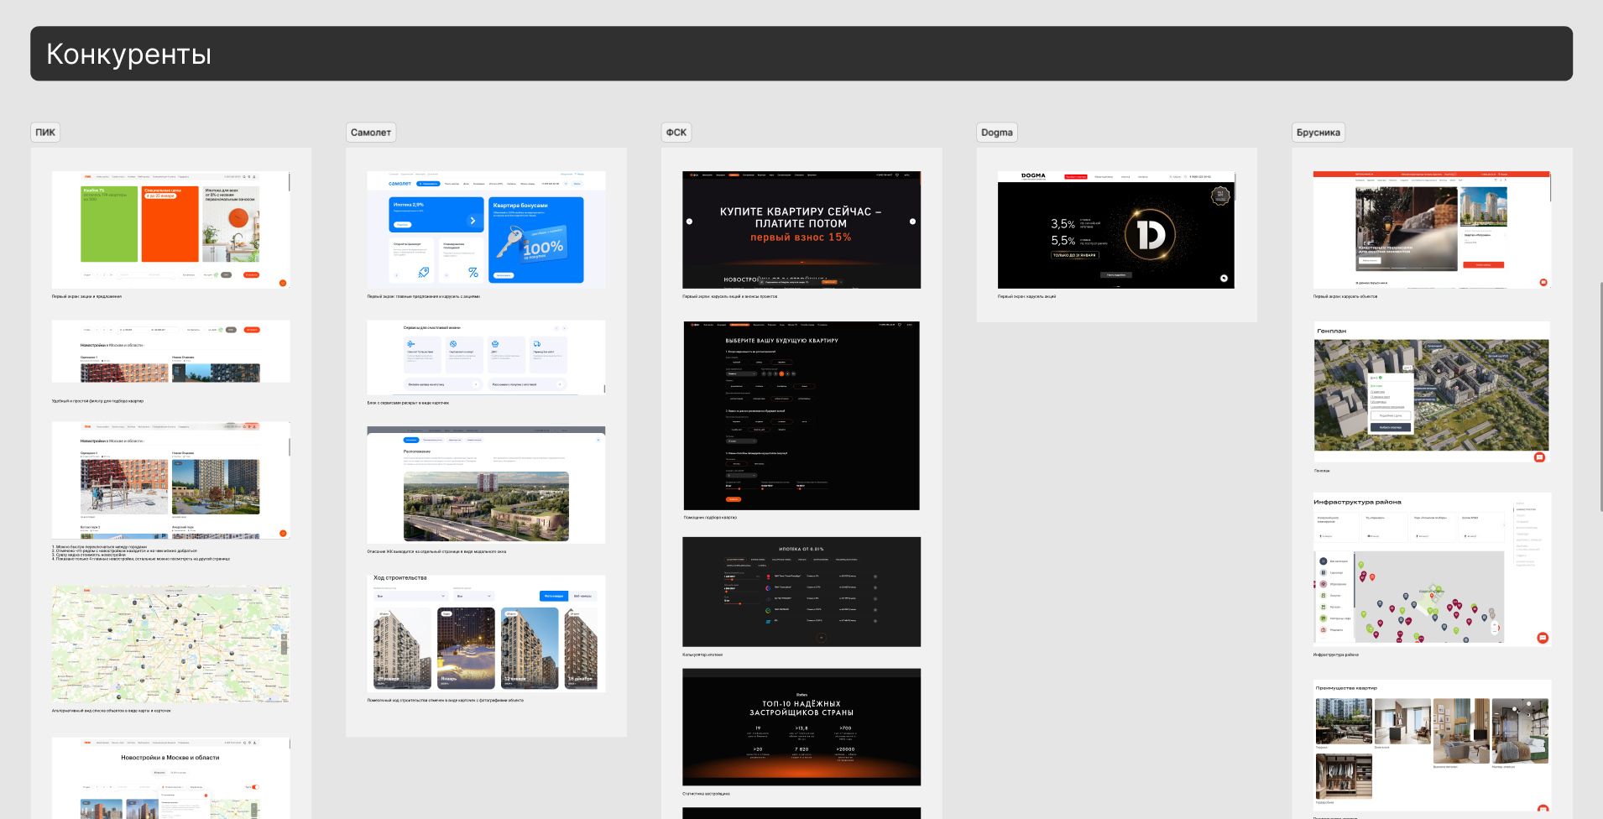This screenshot has height=819, width=1603.
Task: Click right carousel arrow on ФСК hero banner
Action: (912, 222)
